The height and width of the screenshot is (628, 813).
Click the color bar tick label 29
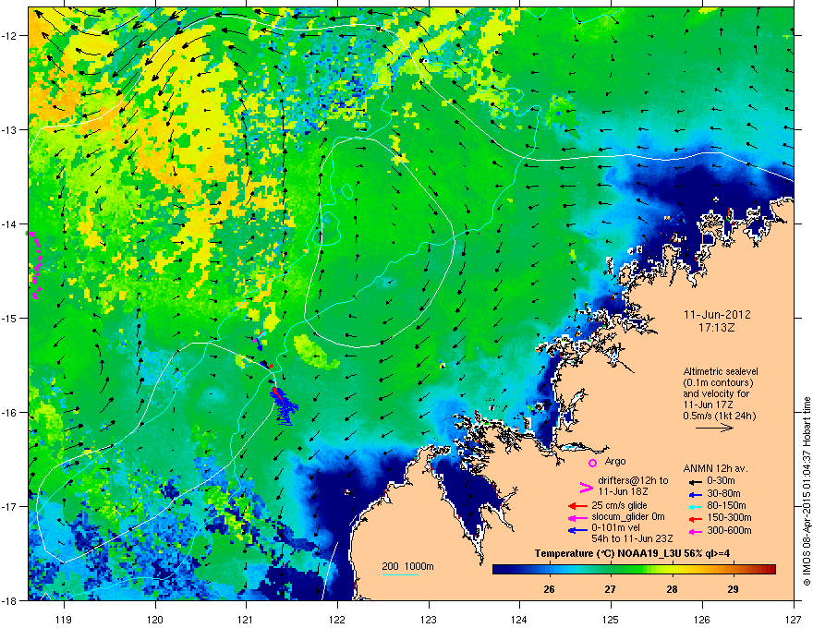click(x=733, y=589)
